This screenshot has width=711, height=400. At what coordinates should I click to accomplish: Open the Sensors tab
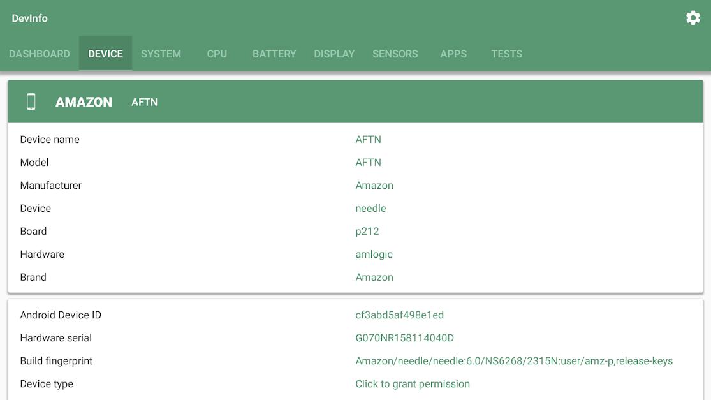tap(395, 54)
